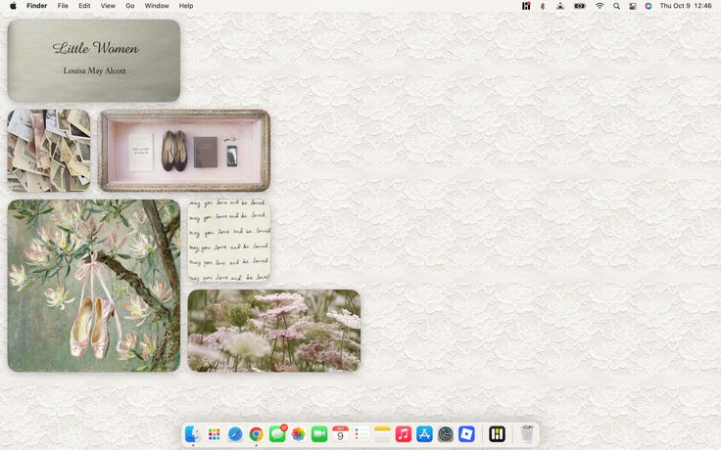Activate Siri from the menu bar
This screenshot has width=721, height=450.
[x=649, y=6]
